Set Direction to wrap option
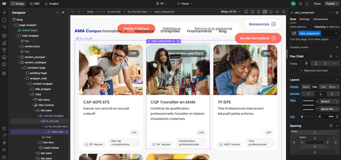The width and height of the screenshot is (341, 160). click(x=332, y=94)
